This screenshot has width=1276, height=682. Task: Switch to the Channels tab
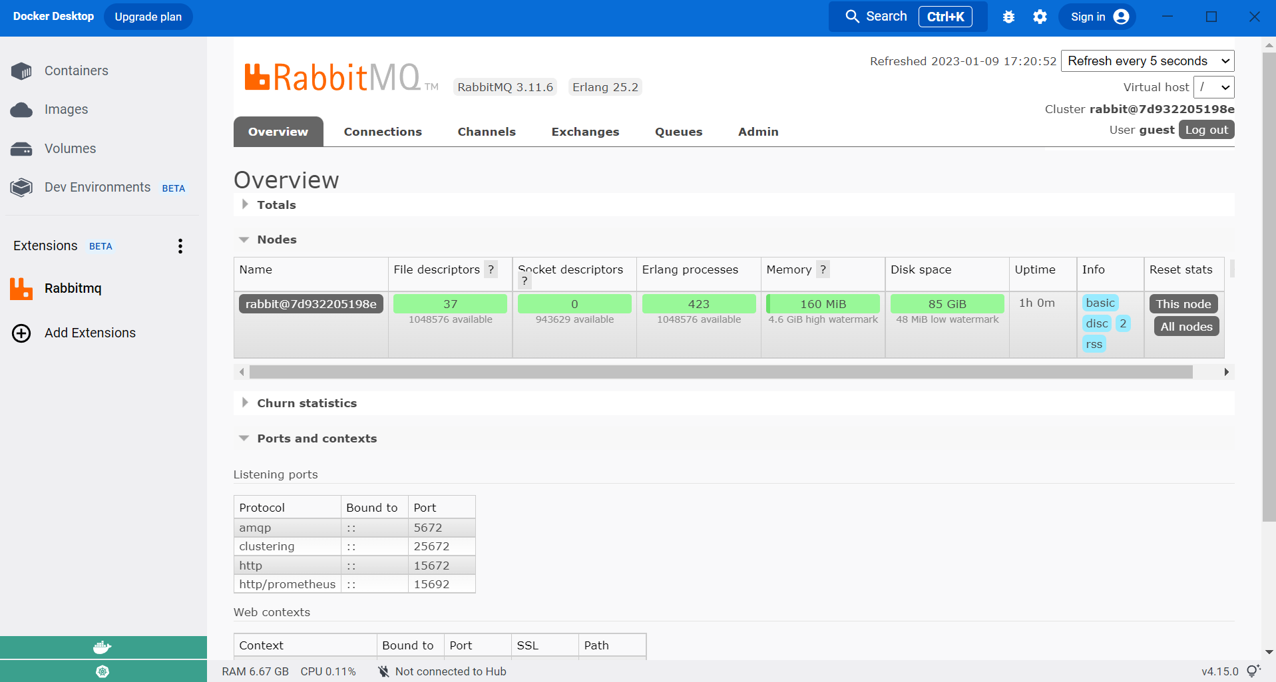point(487,132)
